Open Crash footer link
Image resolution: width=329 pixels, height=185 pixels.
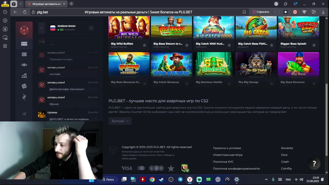[285, 162]
